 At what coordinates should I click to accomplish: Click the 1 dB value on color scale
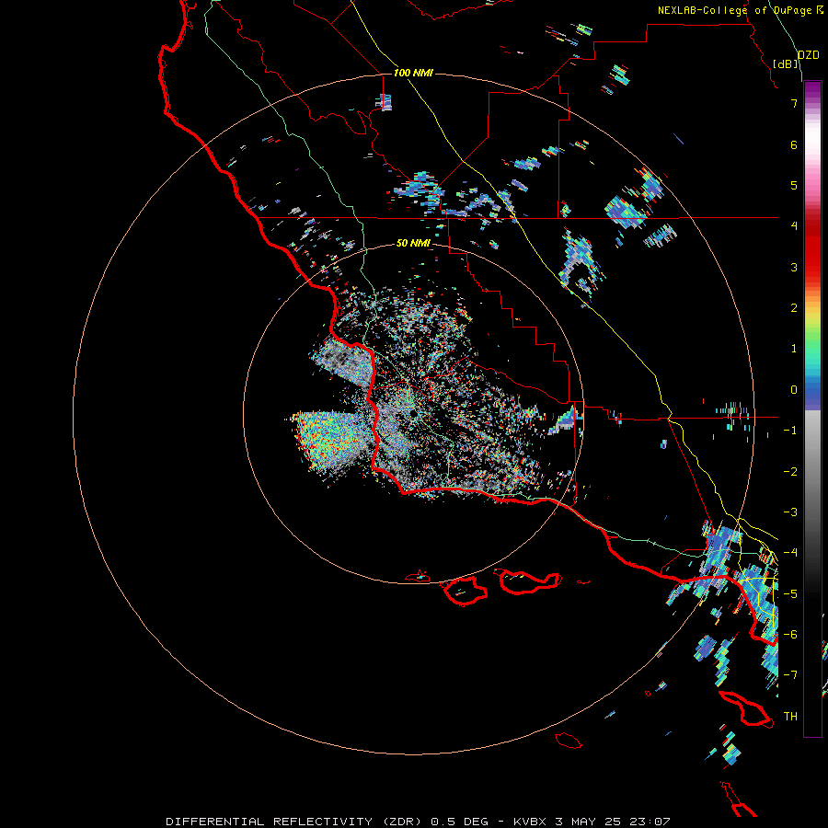[x=794, y=349]
